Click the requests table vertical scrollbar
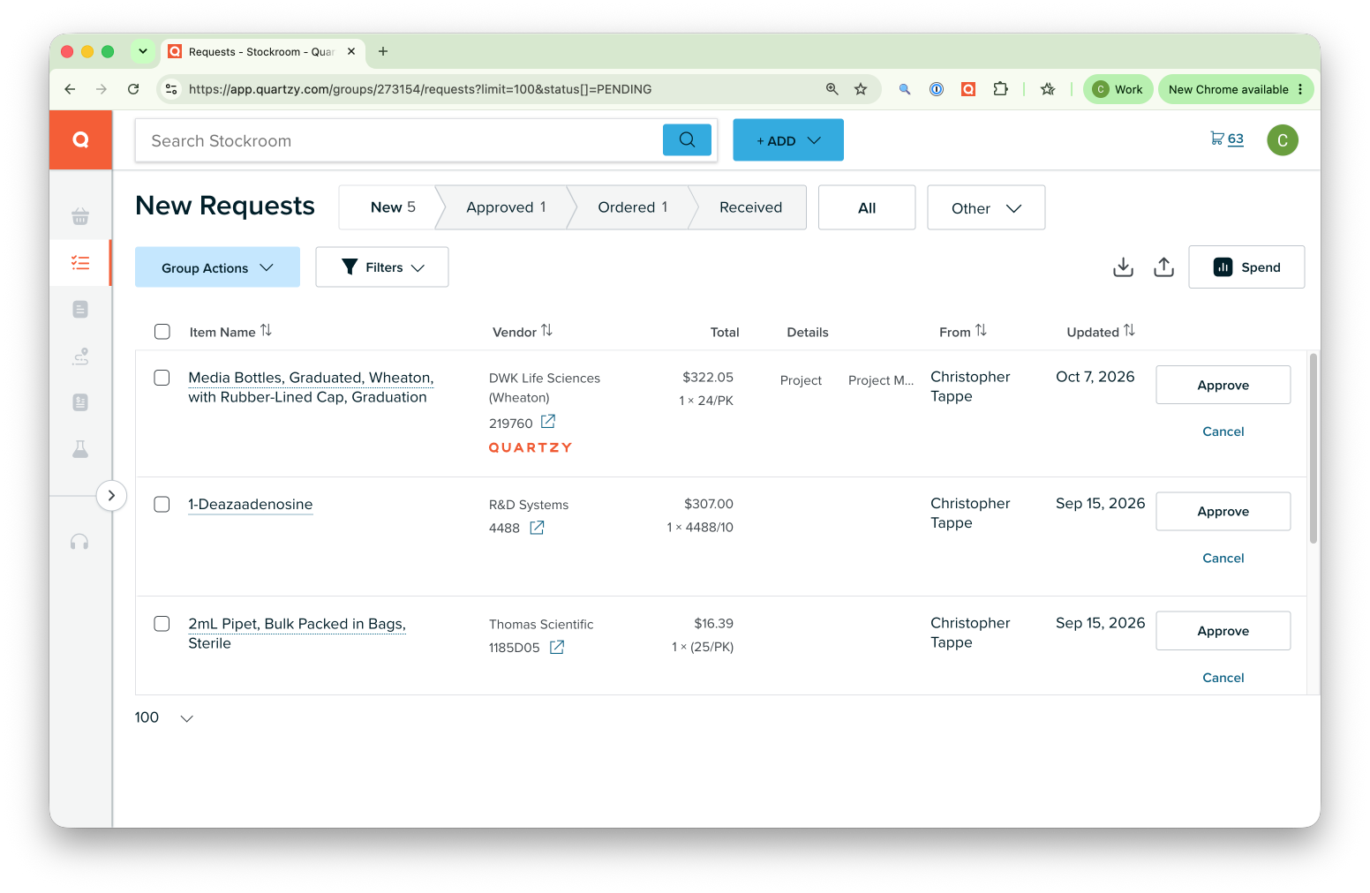Screen dimensions: 1370x893 tap(1314, 448)
